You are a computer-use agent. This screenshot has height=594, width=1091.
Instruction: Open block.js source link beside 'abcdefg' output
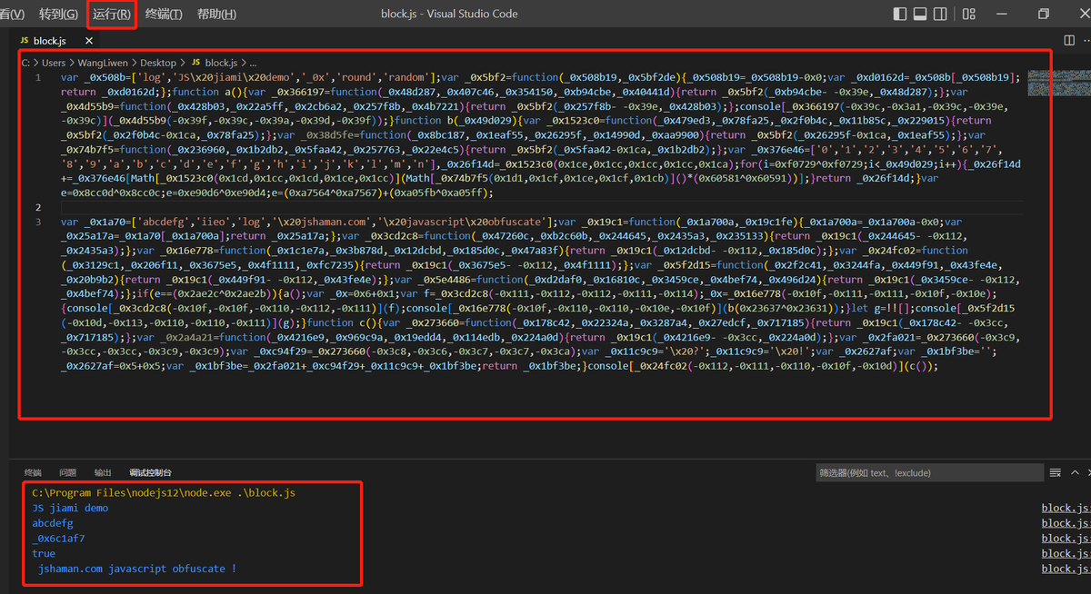click(x=1066, y=523)
